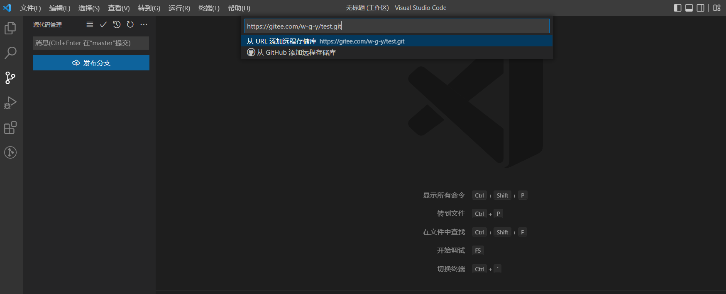Image resolution: width=726 pixels, height=294 pixels.
Task: Open the 运行(R) menu
Action: click(179, 8)
